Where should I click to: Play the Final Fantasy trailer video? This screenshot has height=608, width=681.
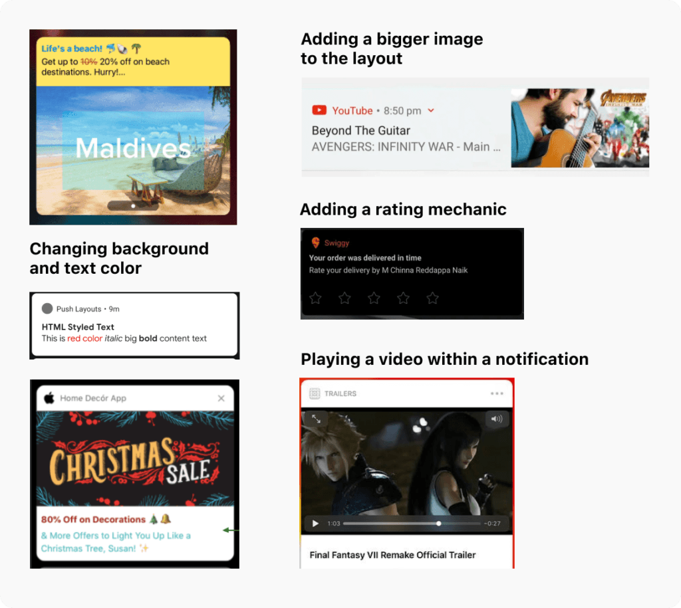pyautogui.click(x=315, y=524)
